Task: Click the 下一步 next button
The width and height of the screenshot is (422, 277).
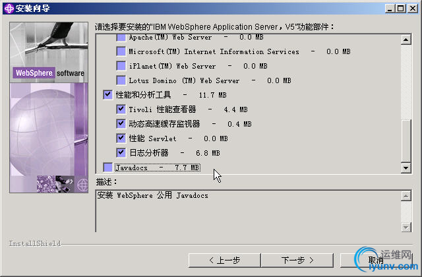Action: tap(297, 261)
